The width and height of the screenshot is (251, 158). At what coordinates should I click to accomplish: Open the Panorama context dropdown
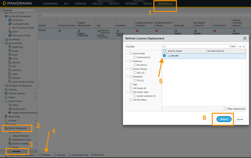[x=19, y=10]
